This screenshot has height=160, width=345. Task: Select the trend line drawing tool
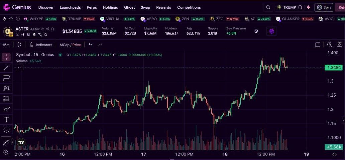tap(6, 68)
